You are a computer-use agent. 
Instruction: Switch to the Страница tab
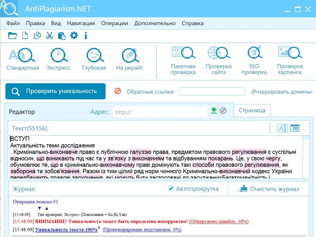(x=252, y=110)
